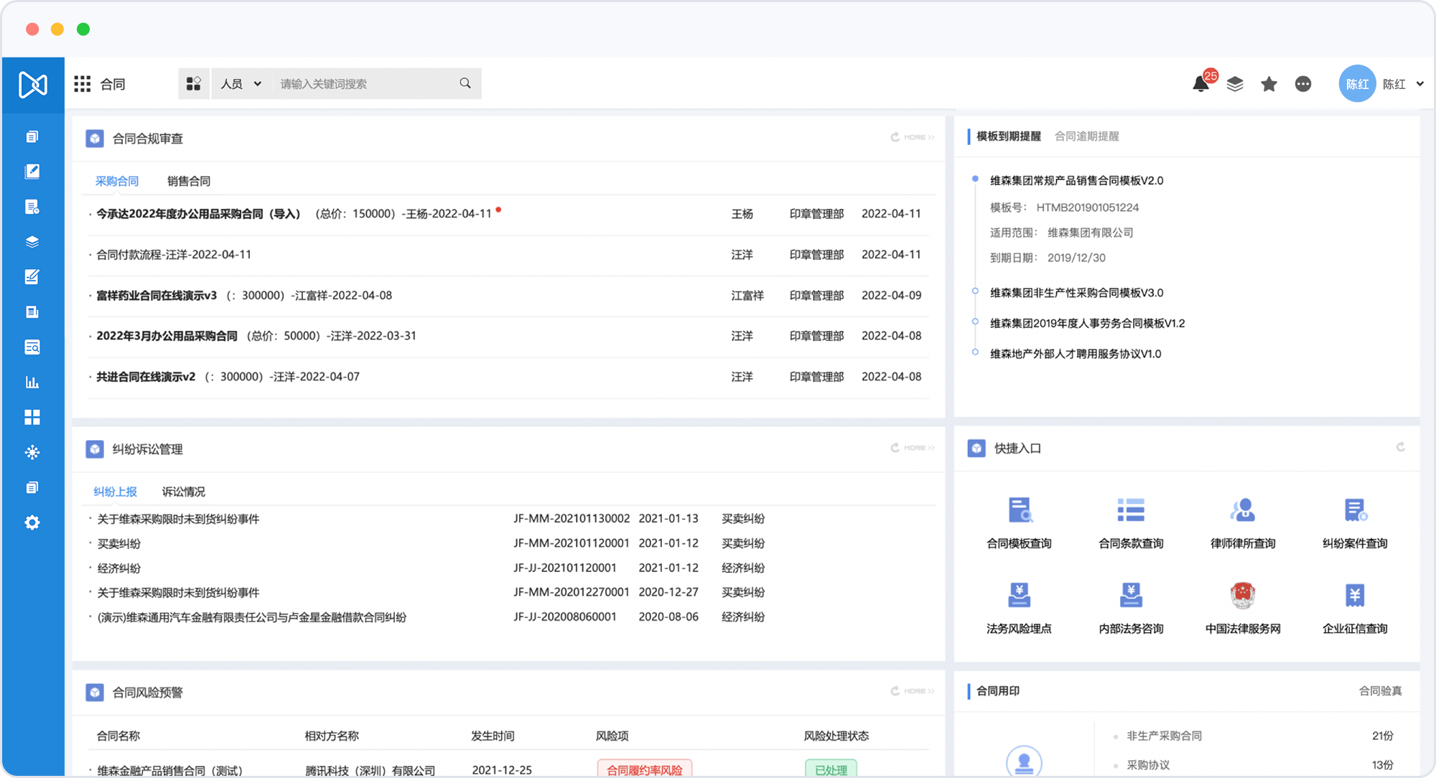1436x778 pixels.
Task: Click the settings gear in left sidebar
Action: [32, 522]
